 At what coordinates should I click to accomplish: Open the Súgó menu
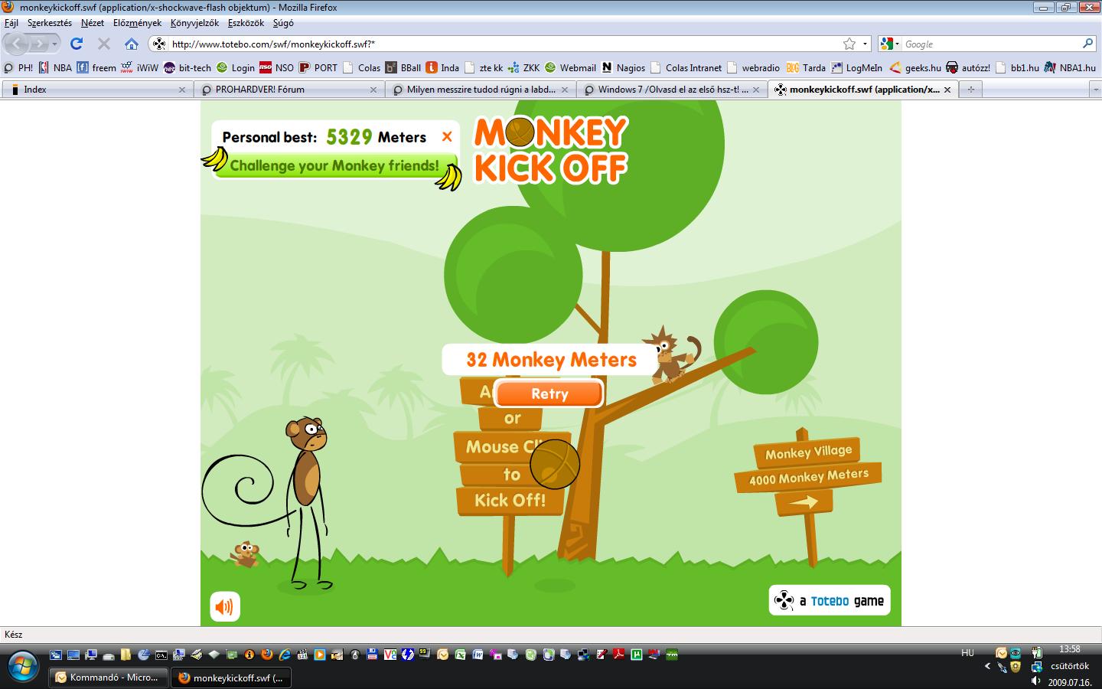point(283,23)
